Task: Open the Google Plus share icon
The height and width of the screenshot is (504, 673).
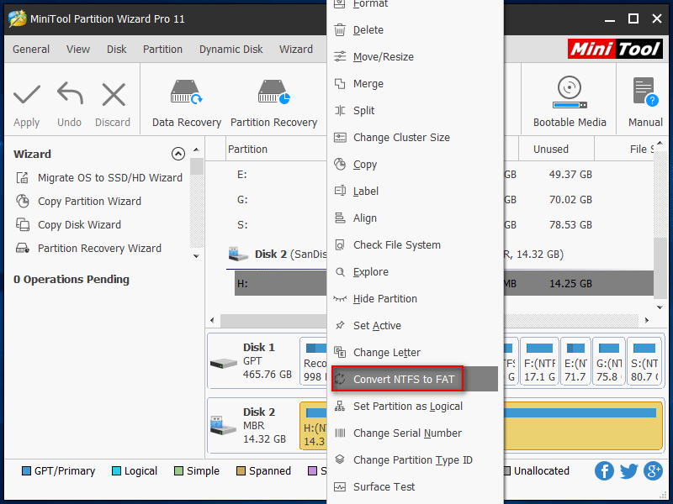Action: pyautogui.click(x=654, y=471)
